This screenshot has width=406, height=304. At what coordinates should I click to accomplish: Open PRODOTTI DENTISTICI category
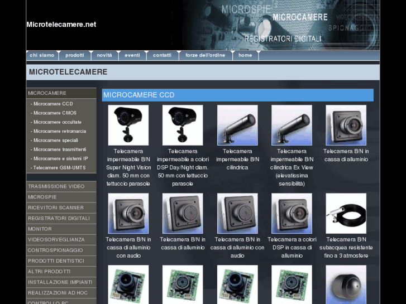point(61,261)
